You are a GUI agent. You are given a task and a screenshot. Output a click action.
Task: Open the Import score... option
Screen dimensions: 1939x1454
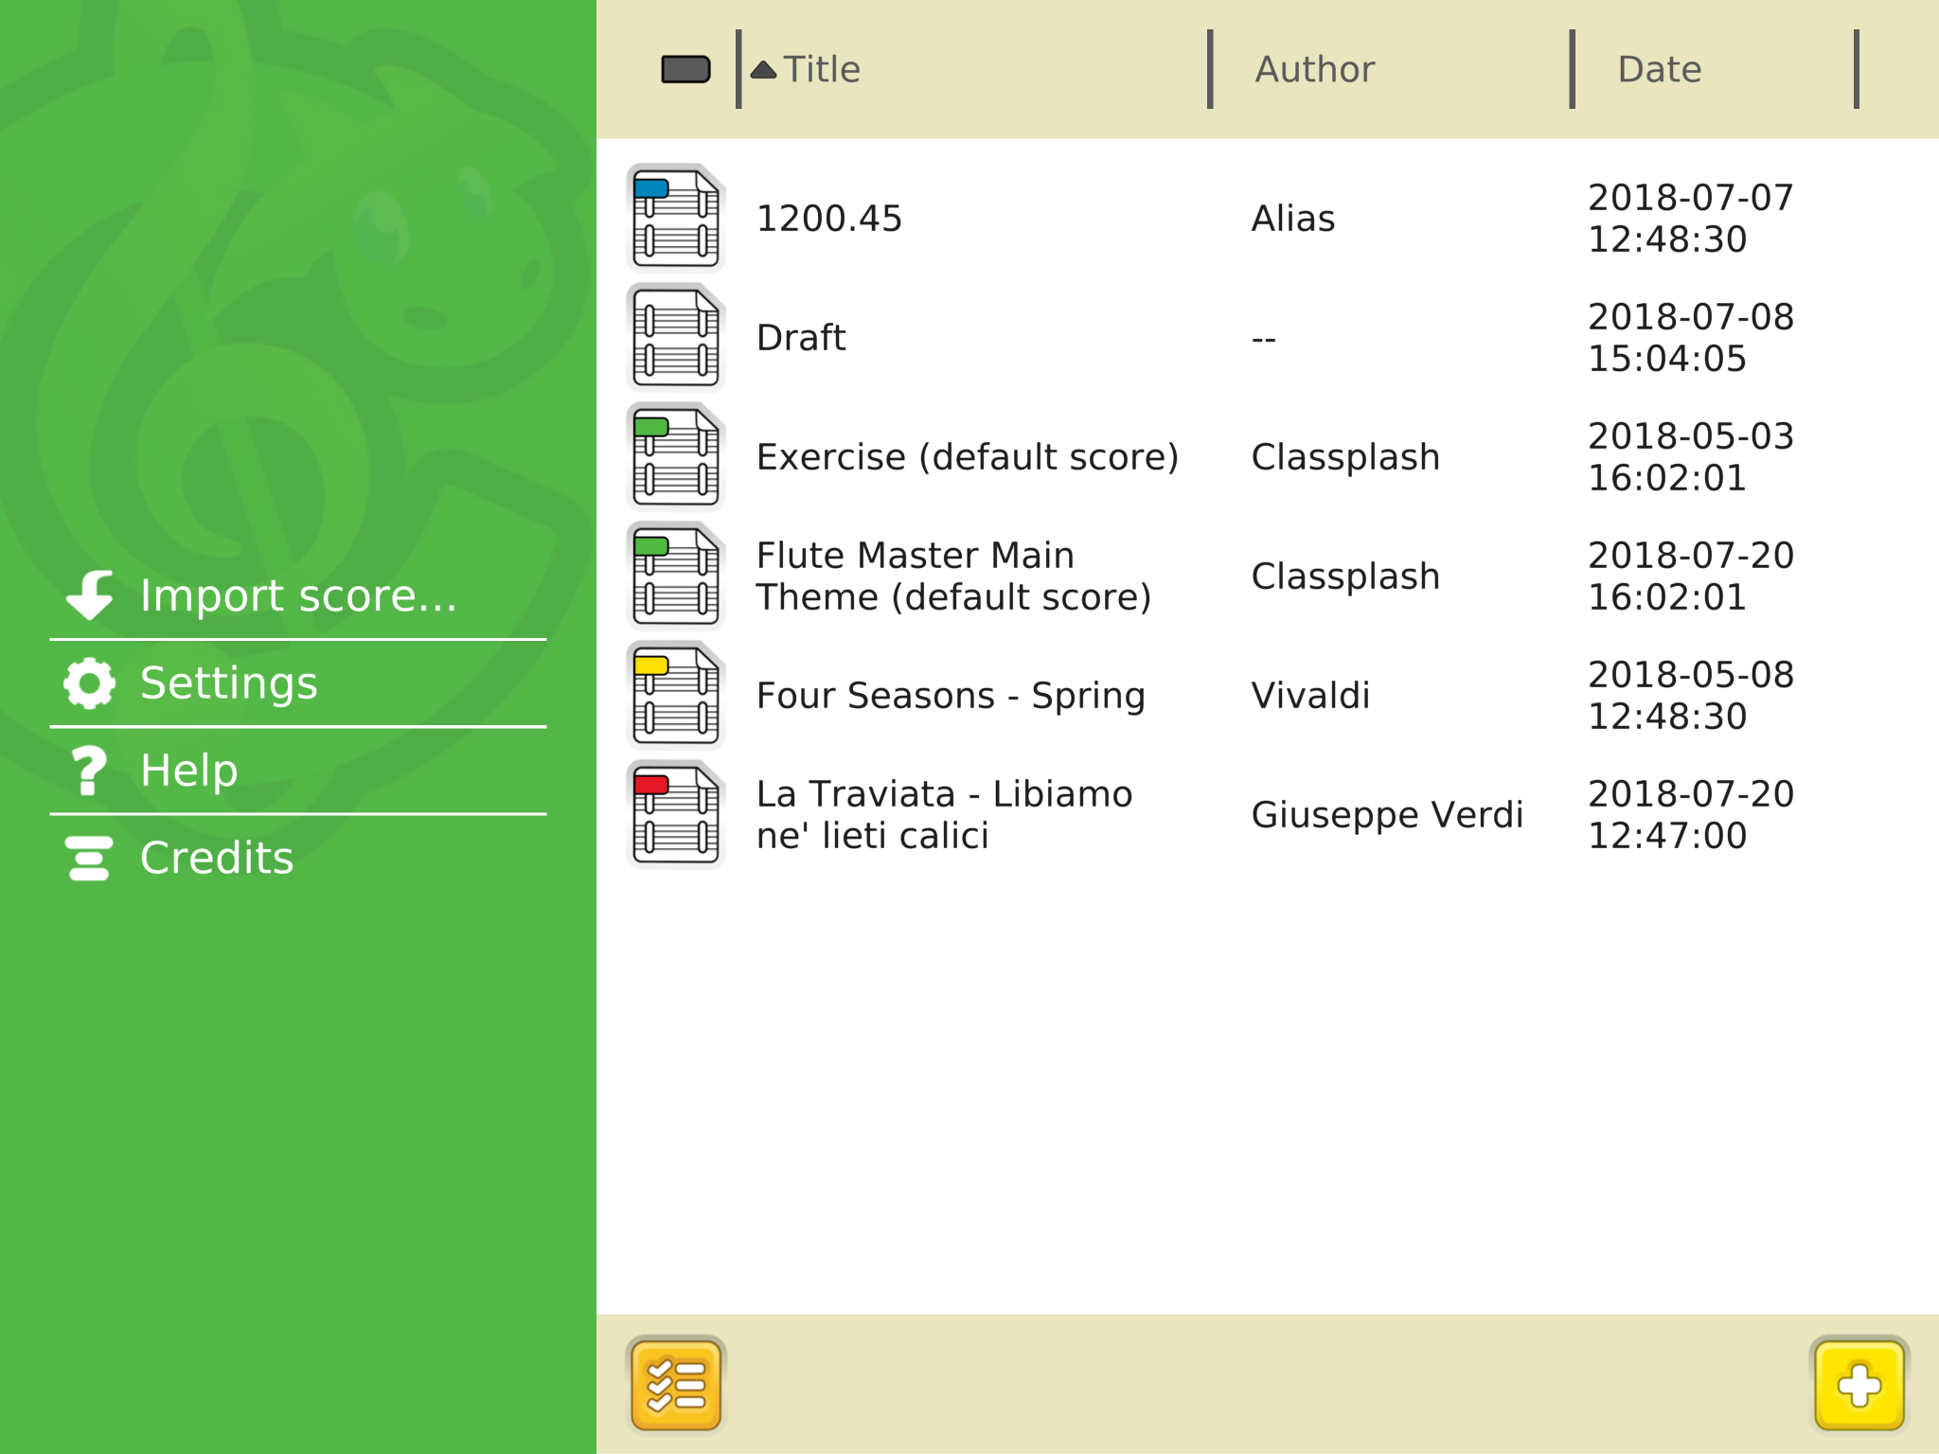(x=298, y=595)
